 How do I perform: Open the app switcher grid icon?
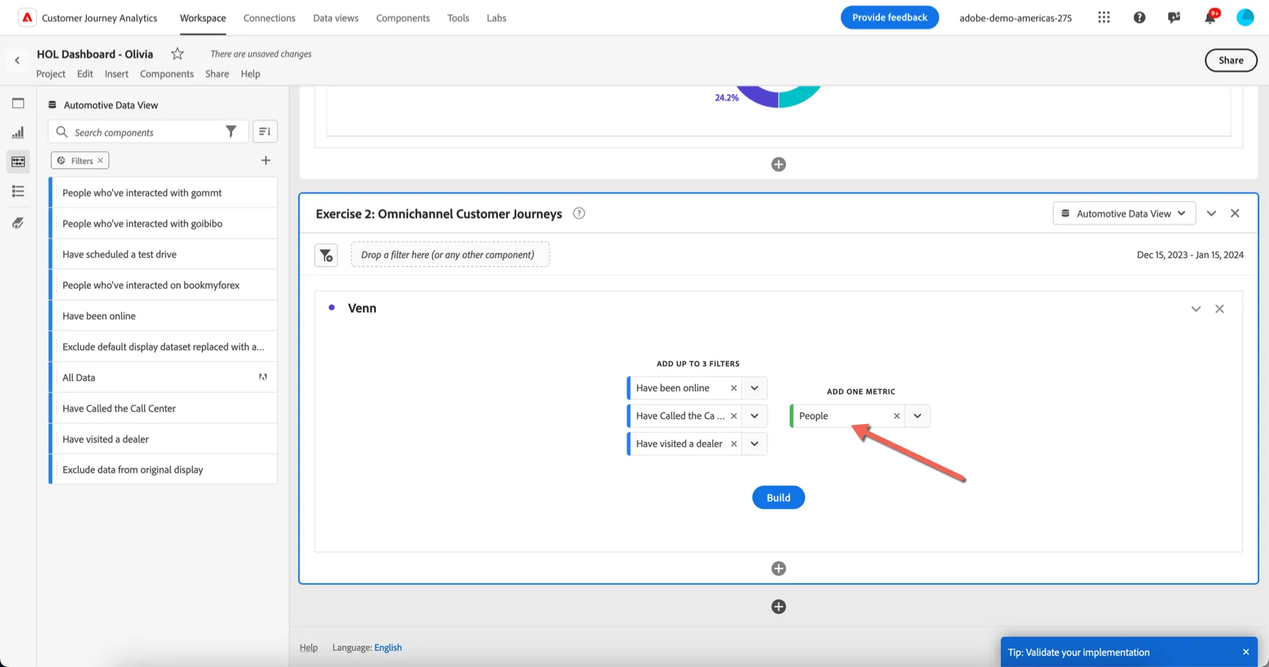1104,18
